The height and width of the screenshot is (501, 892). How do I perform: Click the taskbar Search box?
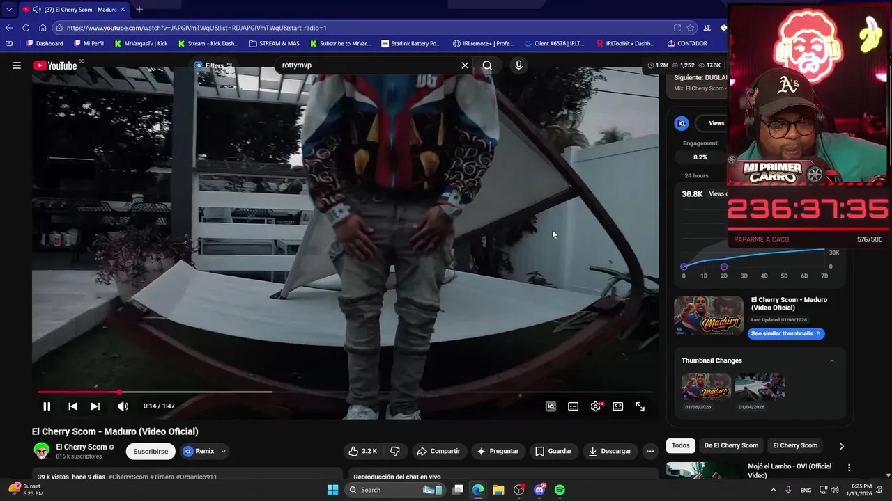point(395,490)
